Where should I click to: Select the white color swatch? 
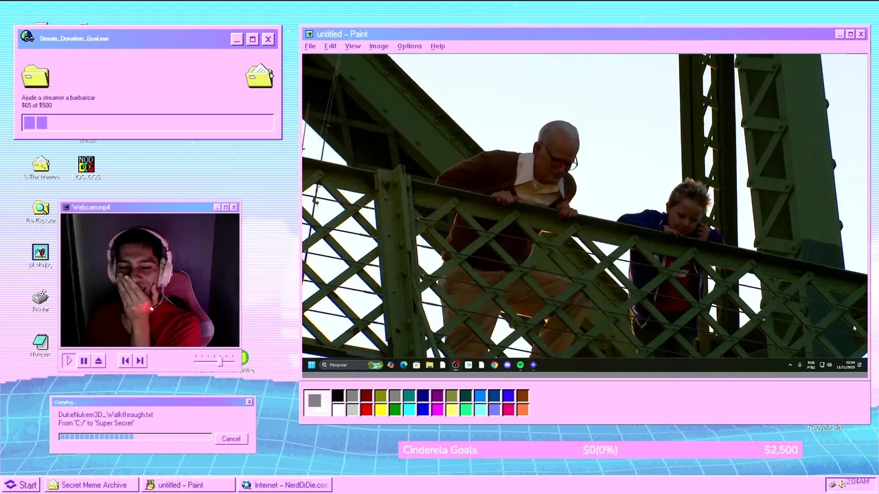pyautogui.click(x=338, y=410)
